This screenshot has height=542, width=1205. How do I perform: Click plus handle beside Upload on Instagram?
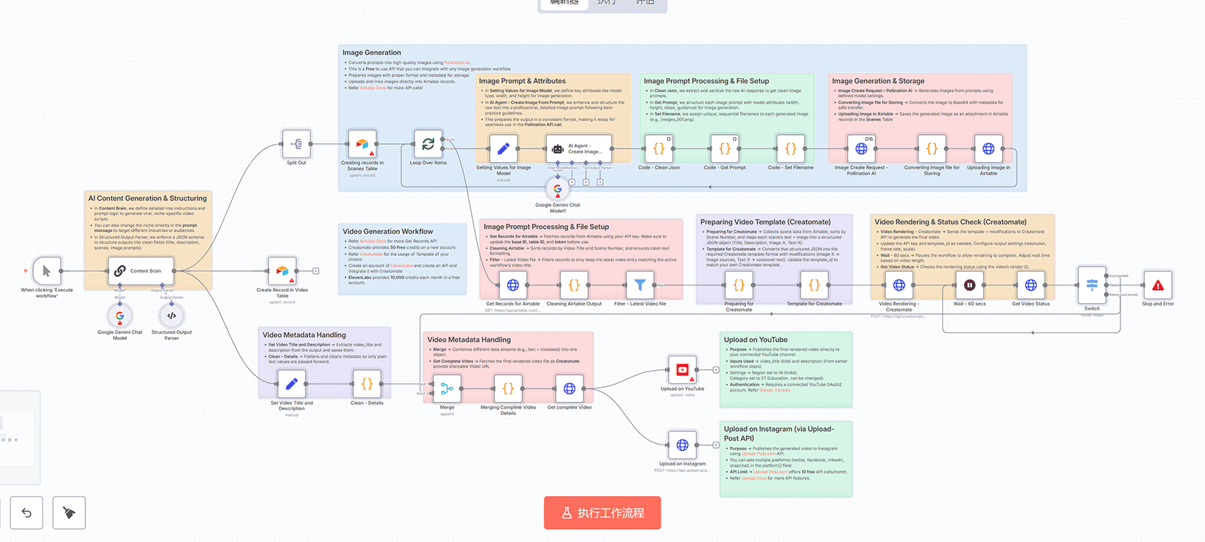point(716,445)
